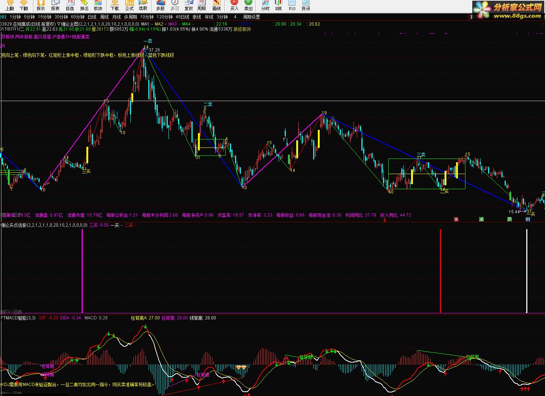
Task: Click the 三买 label near stroke 11
Action: 86,171
